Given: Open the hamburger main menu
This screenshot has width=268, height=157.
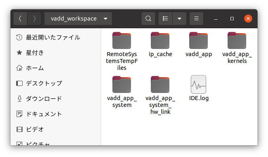Looking at the screenshot, I should pyautogui.click(x=196, y=19).
